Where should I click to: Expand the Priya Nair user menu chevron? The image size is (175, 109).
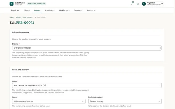coord(162,4)
